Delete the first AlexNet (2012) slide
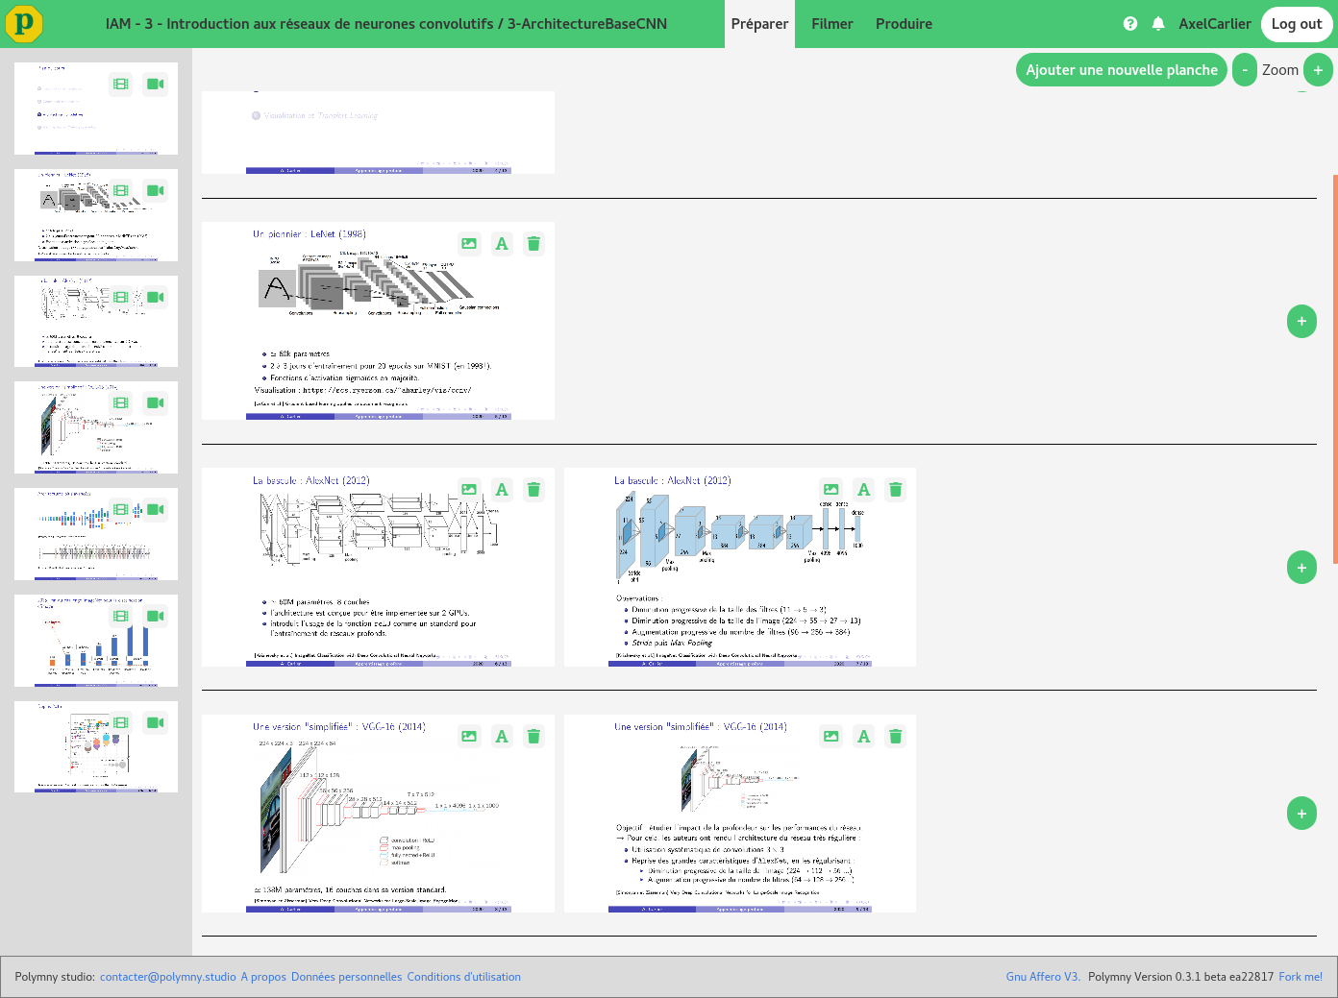Image resolution: width=1338 pixels, height=998 pixels. (533, 490)
